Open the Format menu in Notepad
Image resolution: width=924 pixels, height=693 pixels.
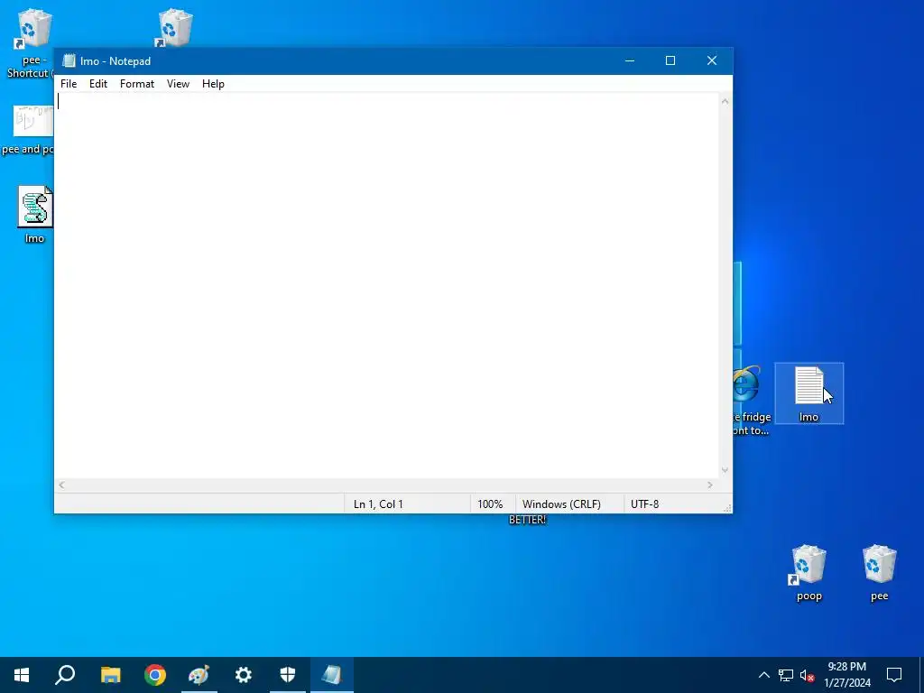pyautogui.click(x=137, y=84)
